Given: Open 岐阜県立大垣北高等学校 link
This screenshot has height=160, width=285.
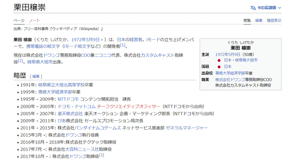Looking at the screenshot, I should point(61,85).
